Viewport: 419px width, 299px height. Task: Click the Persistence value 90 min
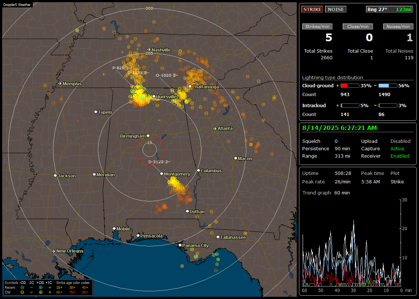click(342, 148)
